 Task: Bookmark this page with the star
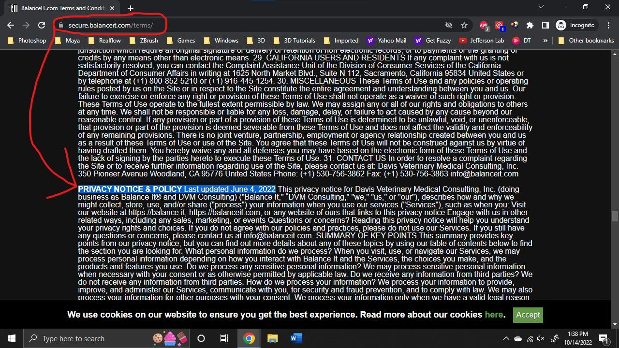464,25
